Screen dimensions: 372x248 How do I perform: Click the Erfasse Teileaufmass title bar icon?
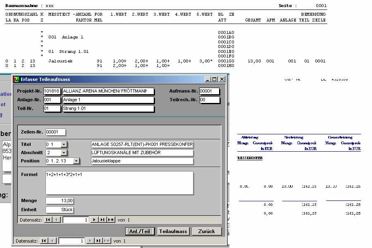coord(17,79)
